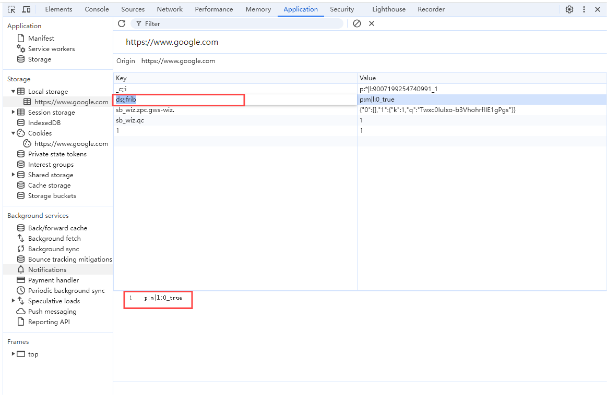Viewport: 607px width, 395px height.
Task: Open Background fetch service
Action: (54, 239)
